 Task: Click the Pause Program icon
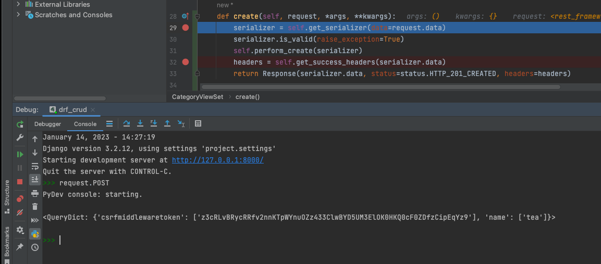(20, 168)
